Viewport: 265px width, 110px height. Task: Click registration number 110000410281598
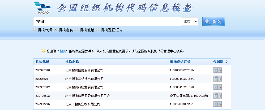pos(182,87)
